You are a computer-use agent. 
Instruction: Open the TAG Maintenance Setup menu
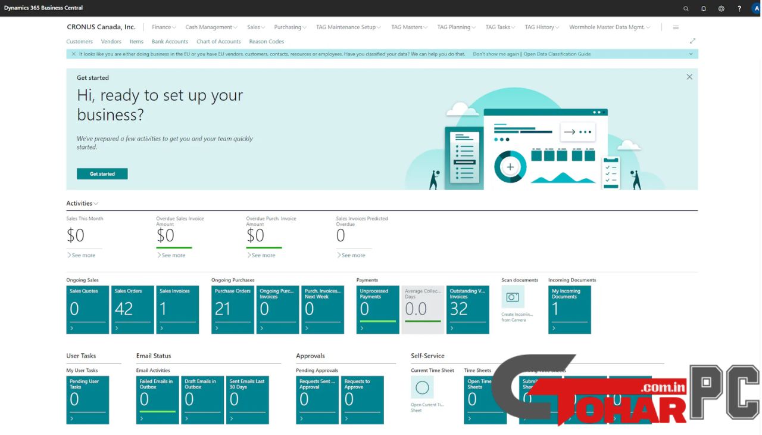[349, 27]
